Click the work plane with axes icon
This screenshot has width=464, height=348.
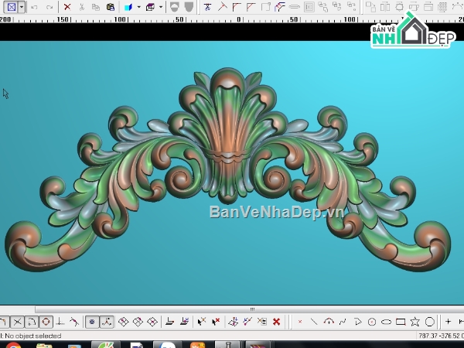coord(185,322)
